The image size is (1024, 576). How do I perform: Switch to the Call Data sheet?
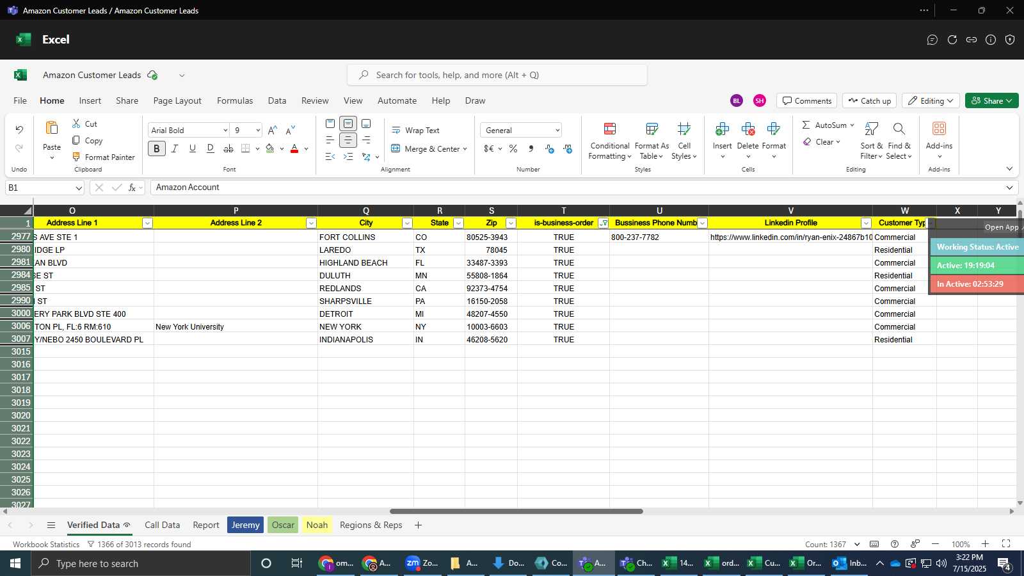pyautogui.click(x=162, y=525)
